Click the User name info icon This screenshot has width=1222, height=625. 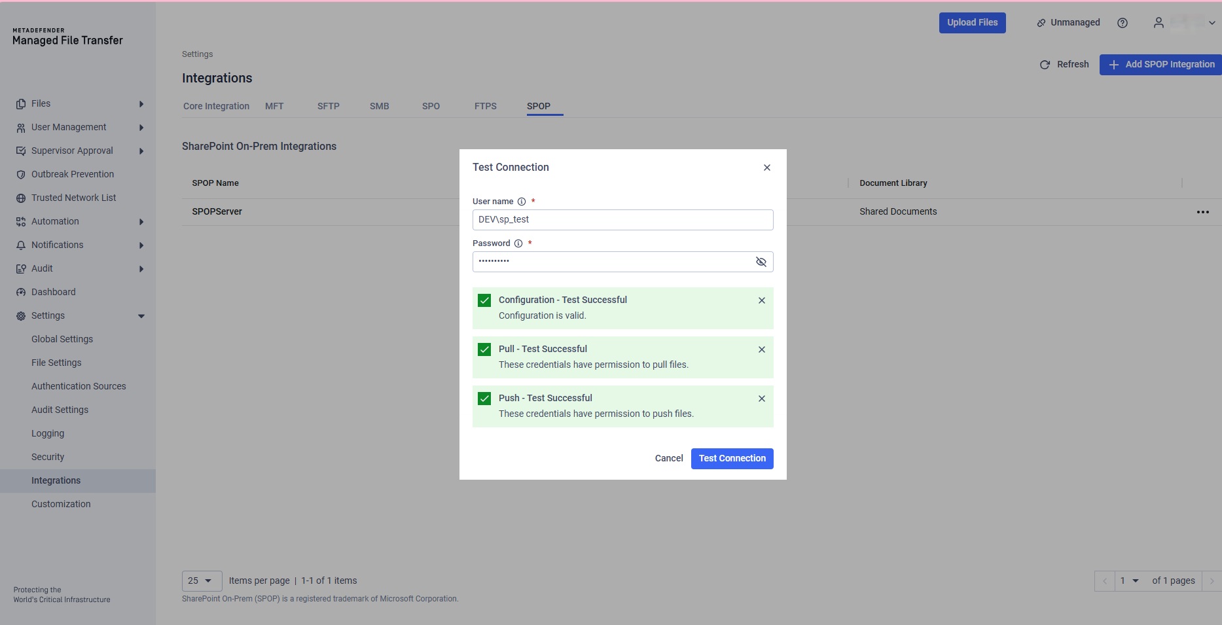[522, 202]
